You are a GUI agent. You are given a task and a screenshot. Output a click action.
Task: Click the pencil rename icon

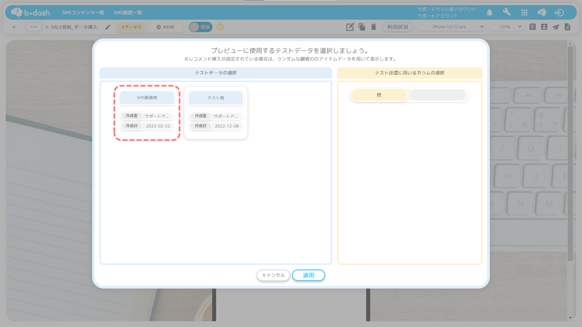108,27
